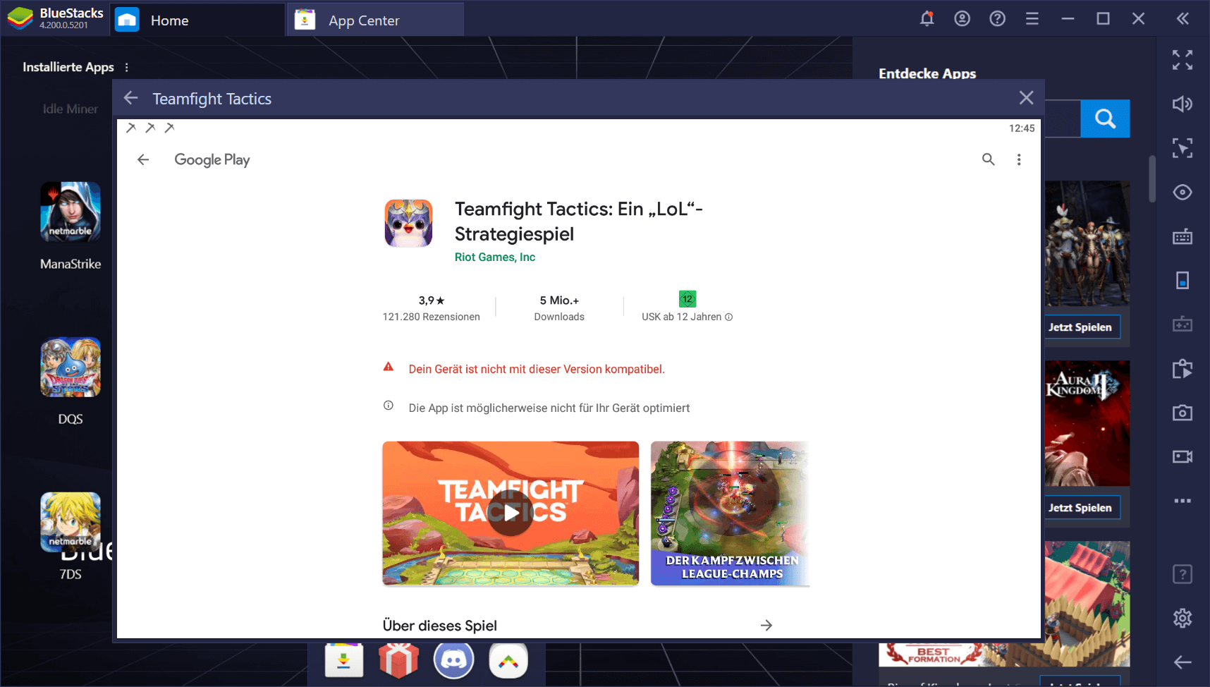Viewport: 1210px width, 687px height.
Task: Click Jetzt Spielen under first game card
Action: coord(1080,327)
